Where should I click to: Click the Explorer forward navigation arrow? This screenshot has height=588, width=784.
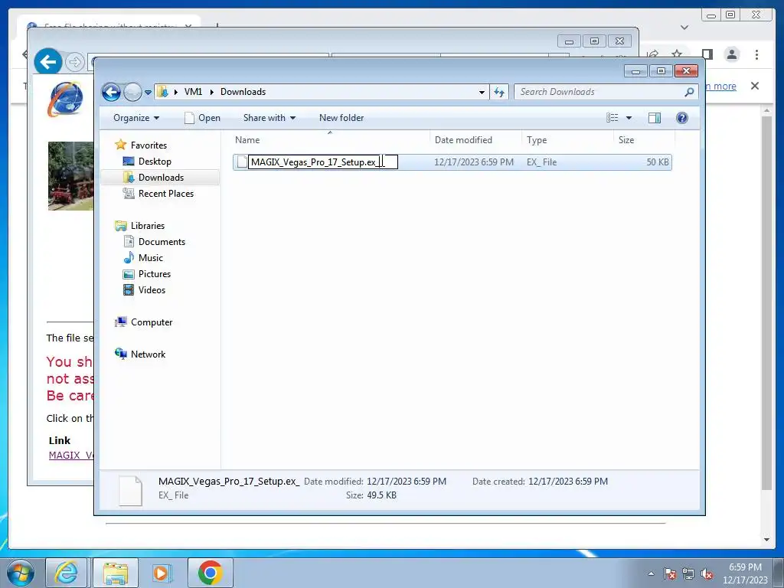tap(132, 92)
